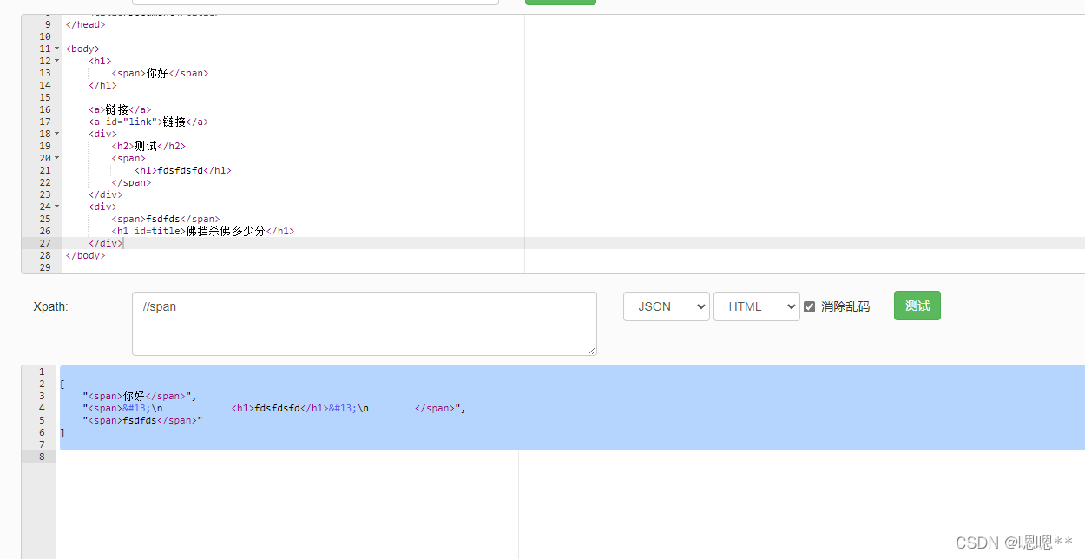
Task: Click the green 测试 button
Action: click(x=917, y=306)
